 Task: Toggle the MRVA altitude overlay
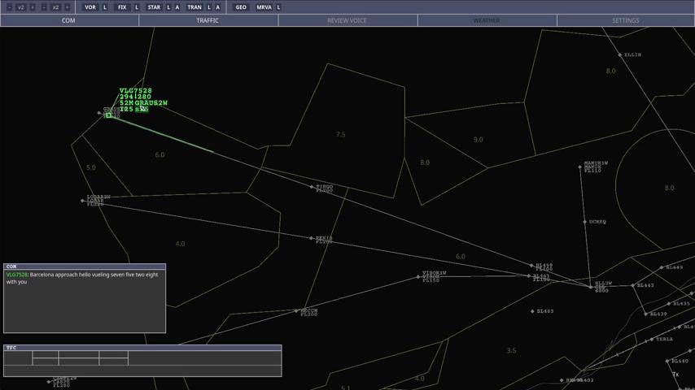(264, 7)
